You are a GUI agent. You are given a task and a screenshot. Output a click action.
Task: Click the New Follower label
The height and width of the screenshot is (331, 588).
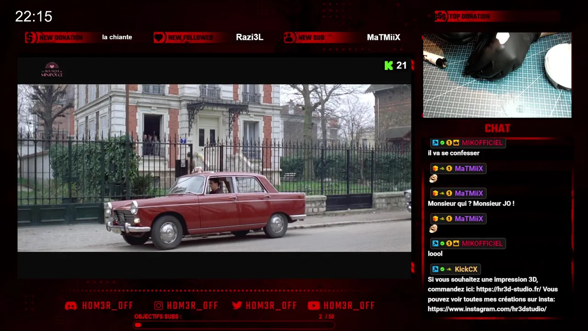(190, 38)
